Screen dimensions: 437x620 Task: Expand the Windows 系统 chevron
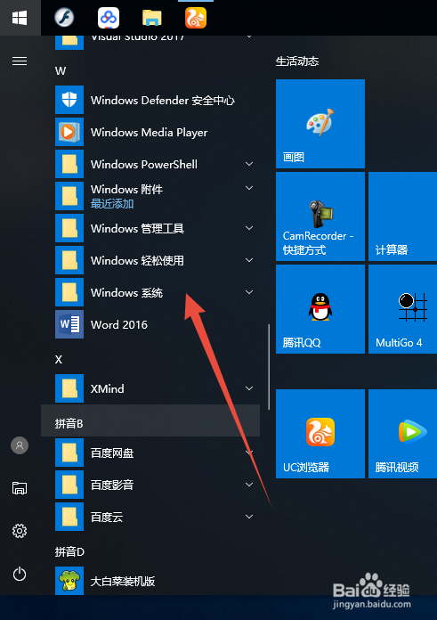coord(249,292)
